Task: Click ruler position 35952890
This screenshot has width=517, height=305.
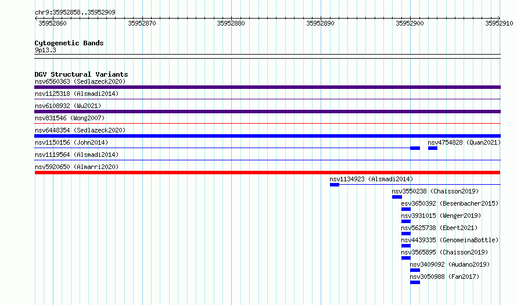Action: (x=320, y=23)
